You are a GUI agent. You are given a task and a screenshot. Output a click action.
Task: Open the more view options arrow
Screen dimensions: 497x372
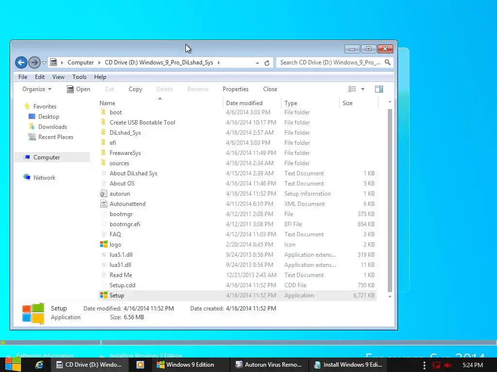pyautogui.click(x=363, y=89)
